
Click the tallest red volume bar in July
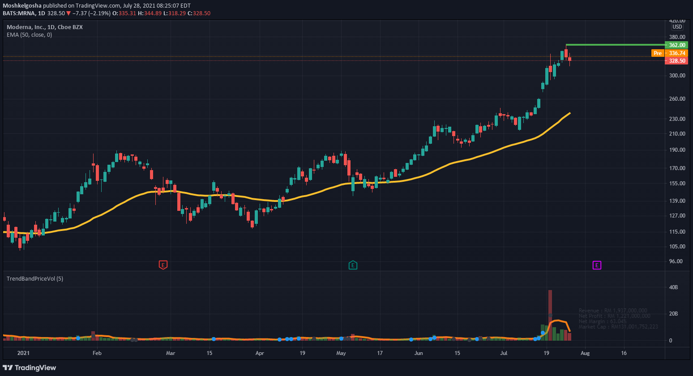pos(550,315)
